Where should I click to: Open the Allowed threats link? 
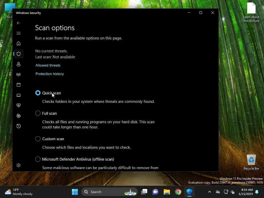tap(48, 65)
